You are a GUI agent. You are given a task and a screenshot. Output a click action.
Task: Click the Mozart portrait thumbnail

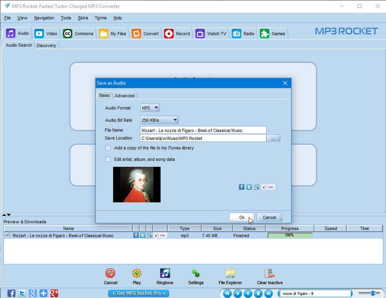click(136, 185)
